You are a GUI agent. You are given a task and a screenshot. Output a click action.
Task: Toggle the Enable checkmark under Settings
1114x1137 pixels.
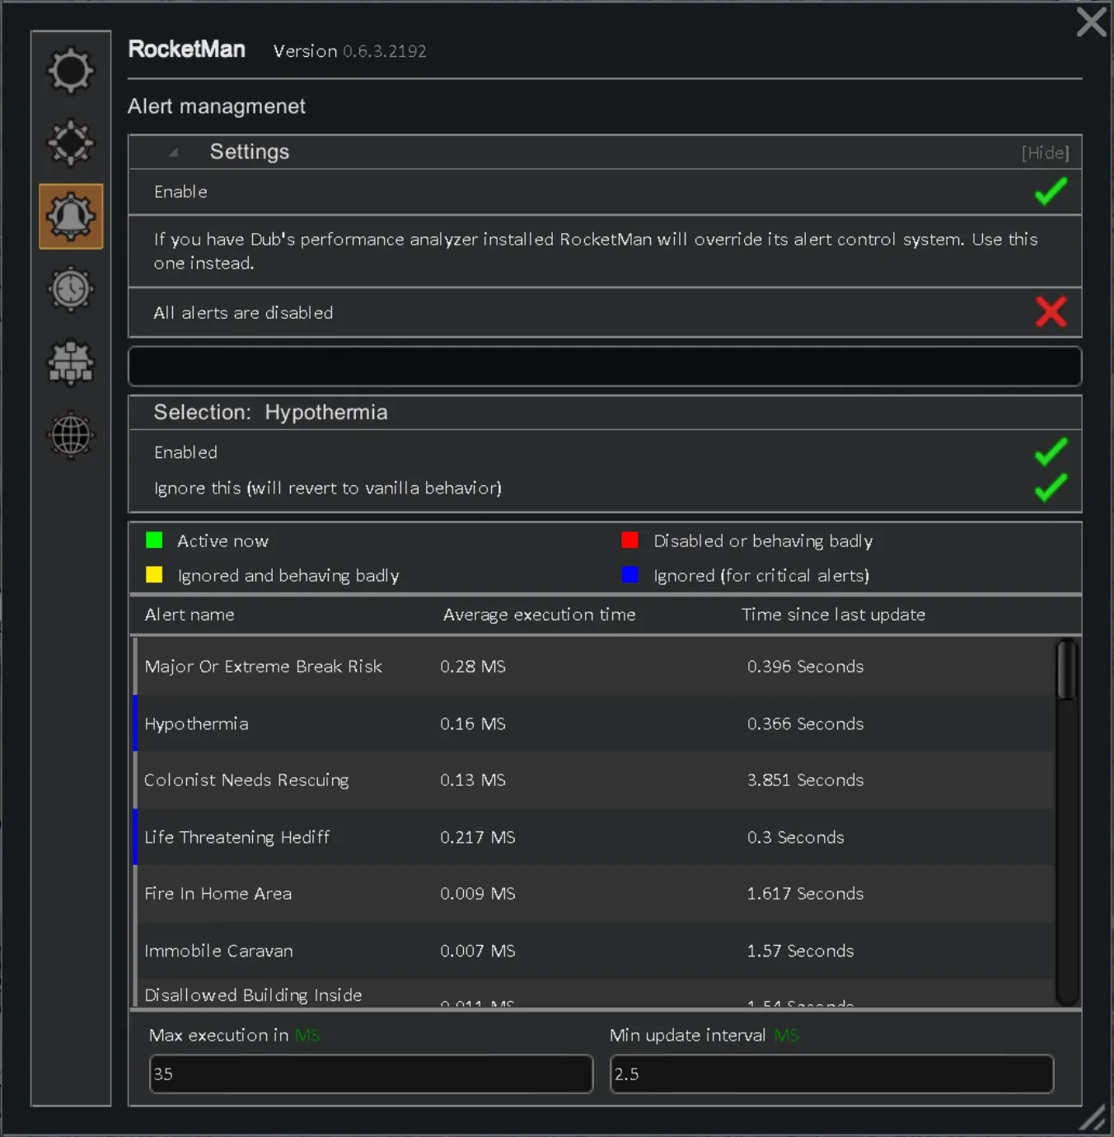tap(1051, 192)
